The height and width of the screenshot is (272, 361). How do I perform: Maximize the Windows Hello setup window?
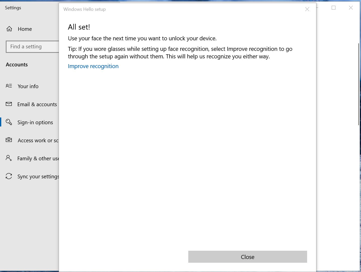[333, 8]
